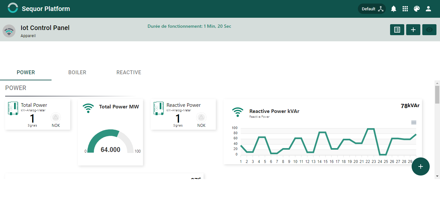Click the Iot Control Panel wifi avatar
The image size is (440, 201).
(x=9, y=31)
